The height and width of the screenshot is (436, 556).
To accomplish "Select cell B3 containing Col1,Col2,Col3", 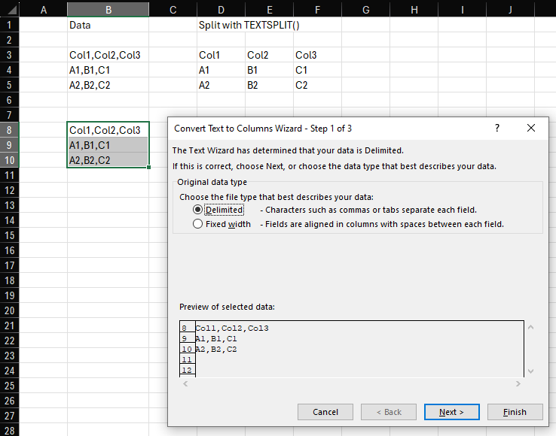I will tap(108, 55).
